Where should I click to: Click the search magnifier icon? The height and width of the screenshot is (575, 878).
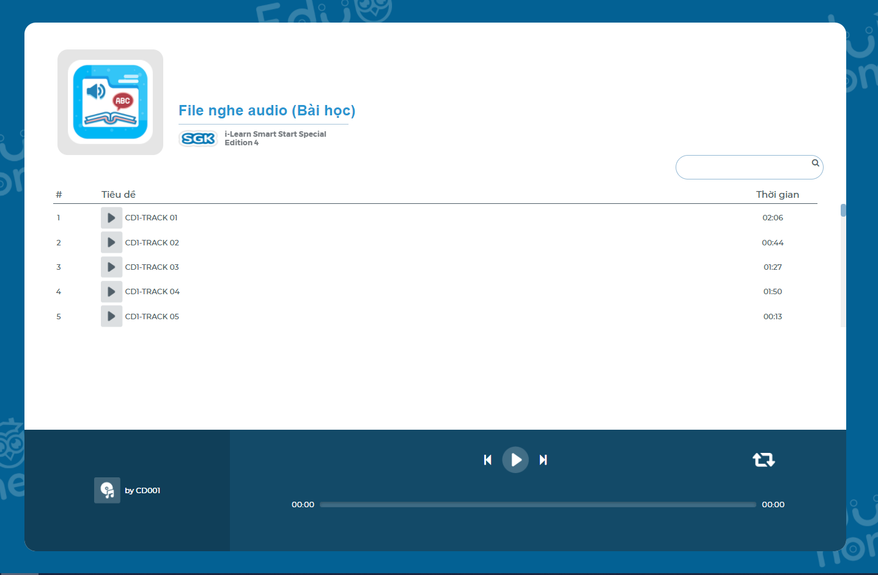(815, 163)
